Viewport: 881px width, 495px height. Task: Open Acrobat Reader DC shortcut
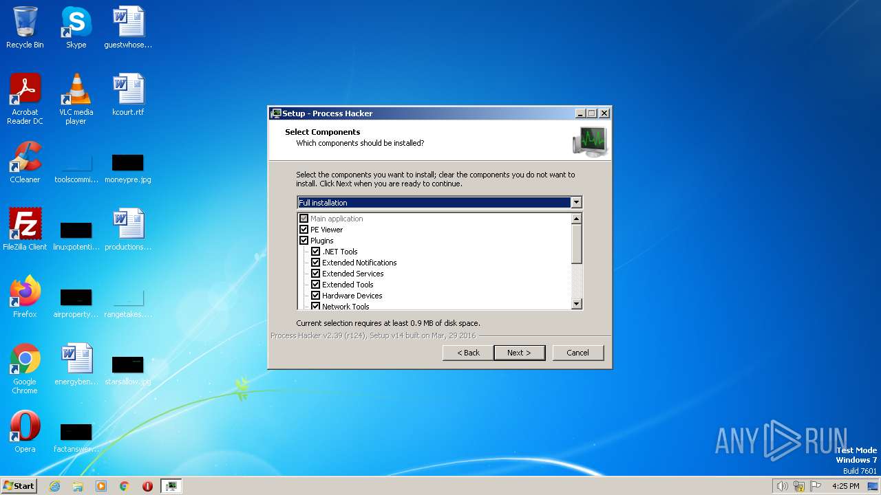pyautogui.click(x=25, y=99)
